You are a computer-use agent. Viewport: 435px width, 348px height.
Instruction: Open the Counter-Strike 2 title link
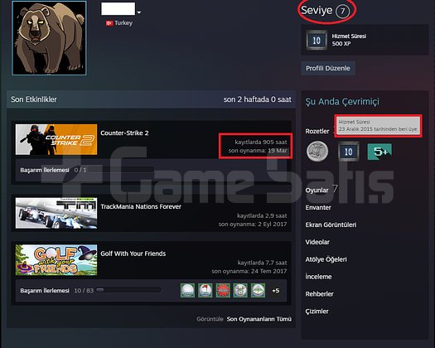click(124, 133)
